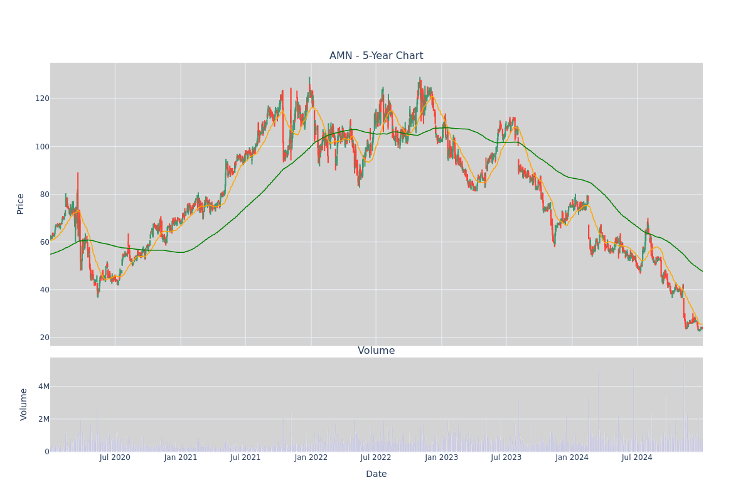The height and width of the screenshot is (502, 753).
Task: Click the price axis value 100
Action: tap(42, 147)
